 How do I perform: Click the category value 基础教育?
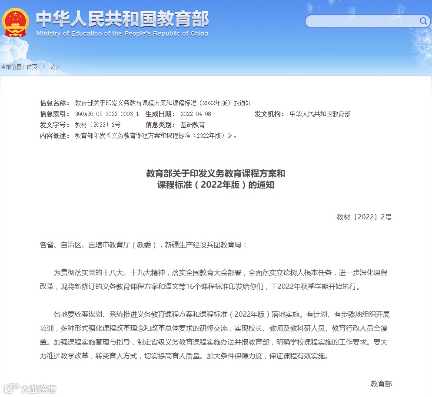tap(193, 125)
